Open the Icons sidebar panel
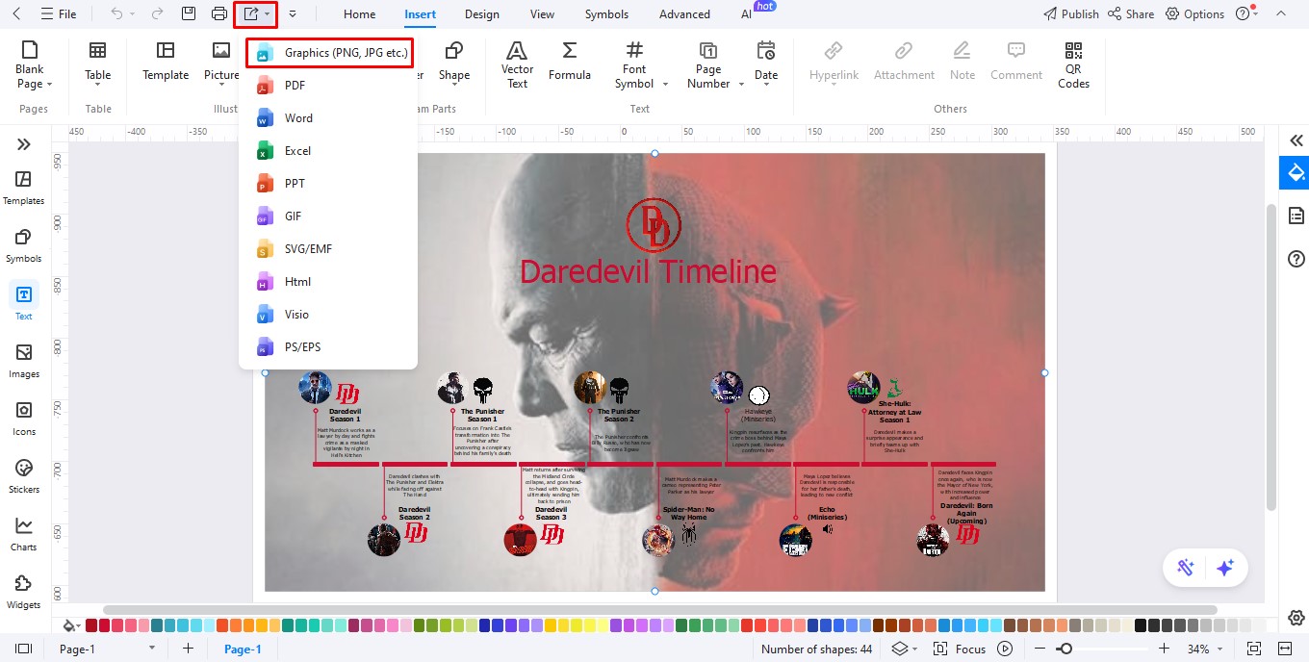 24,419
